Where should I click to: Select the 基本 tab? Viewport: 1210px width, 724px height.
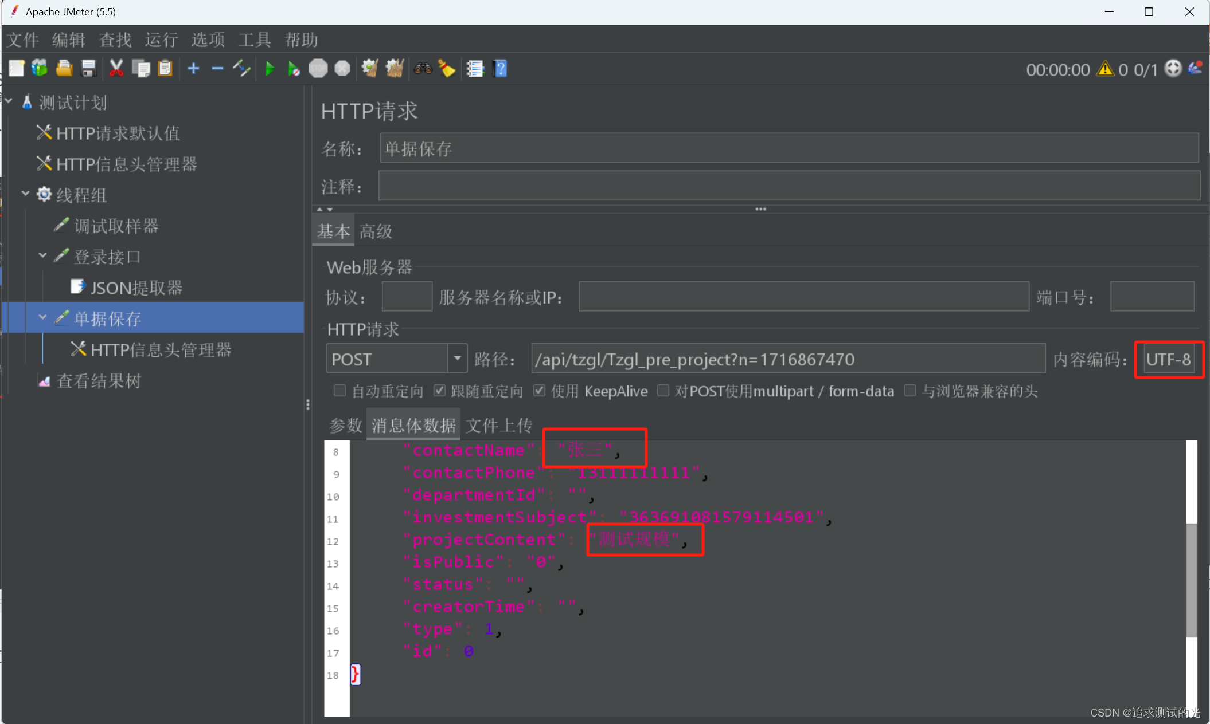point(333,231)
